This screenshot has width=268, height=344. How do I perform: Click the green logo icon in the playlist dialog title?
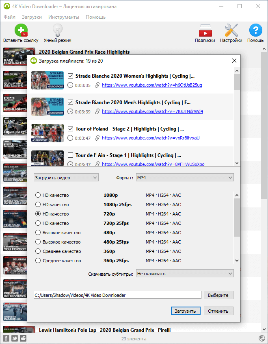[x=34, y=61]
